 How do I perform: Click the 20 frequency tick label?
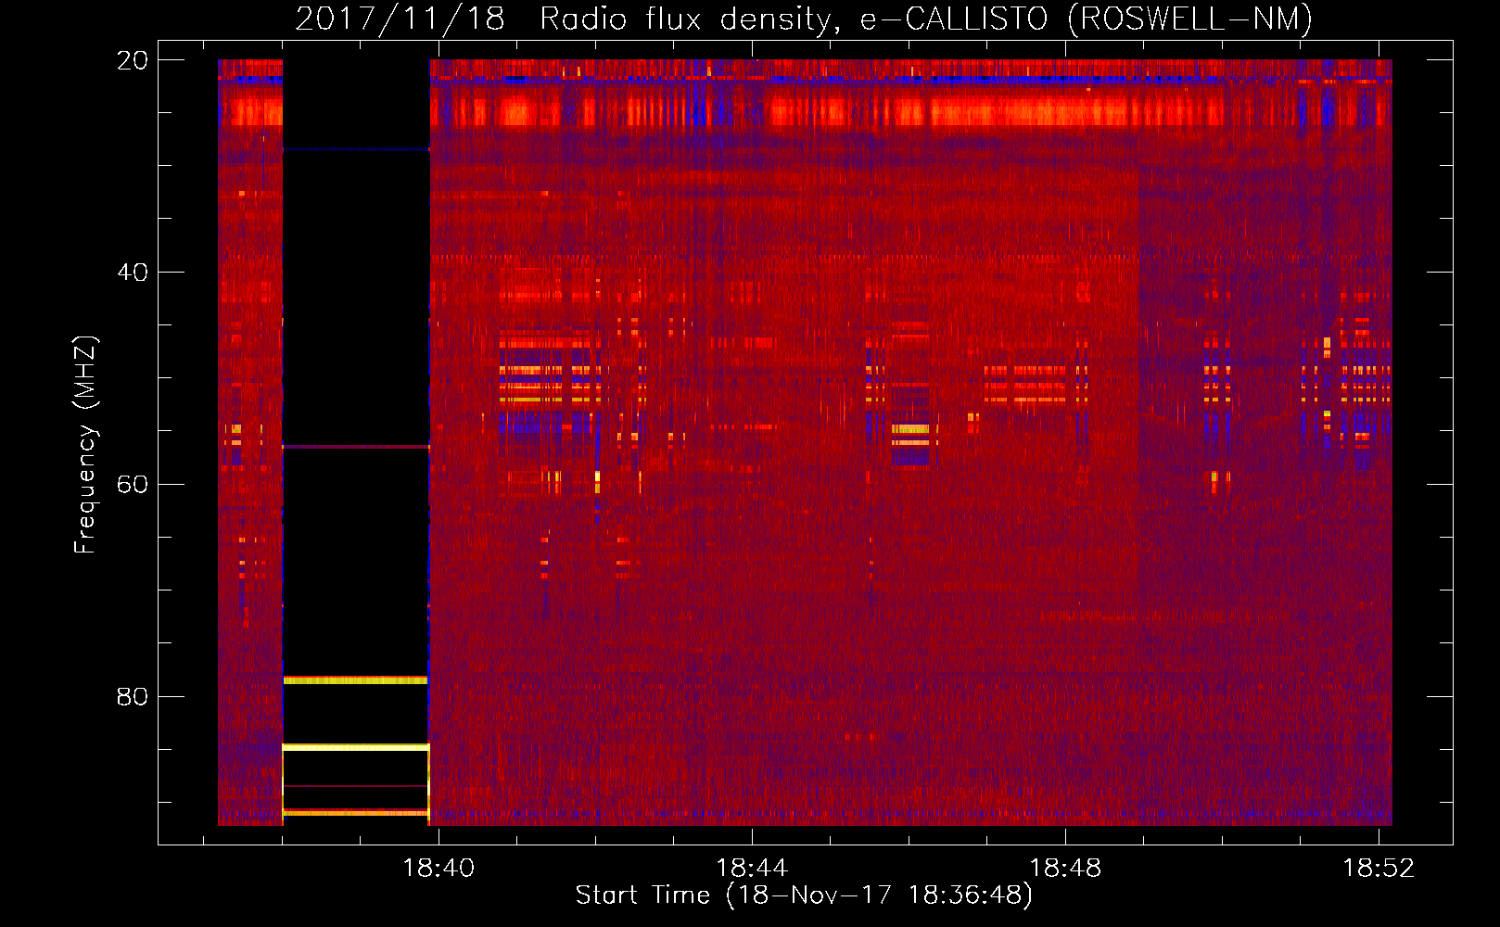click(133, 60)
